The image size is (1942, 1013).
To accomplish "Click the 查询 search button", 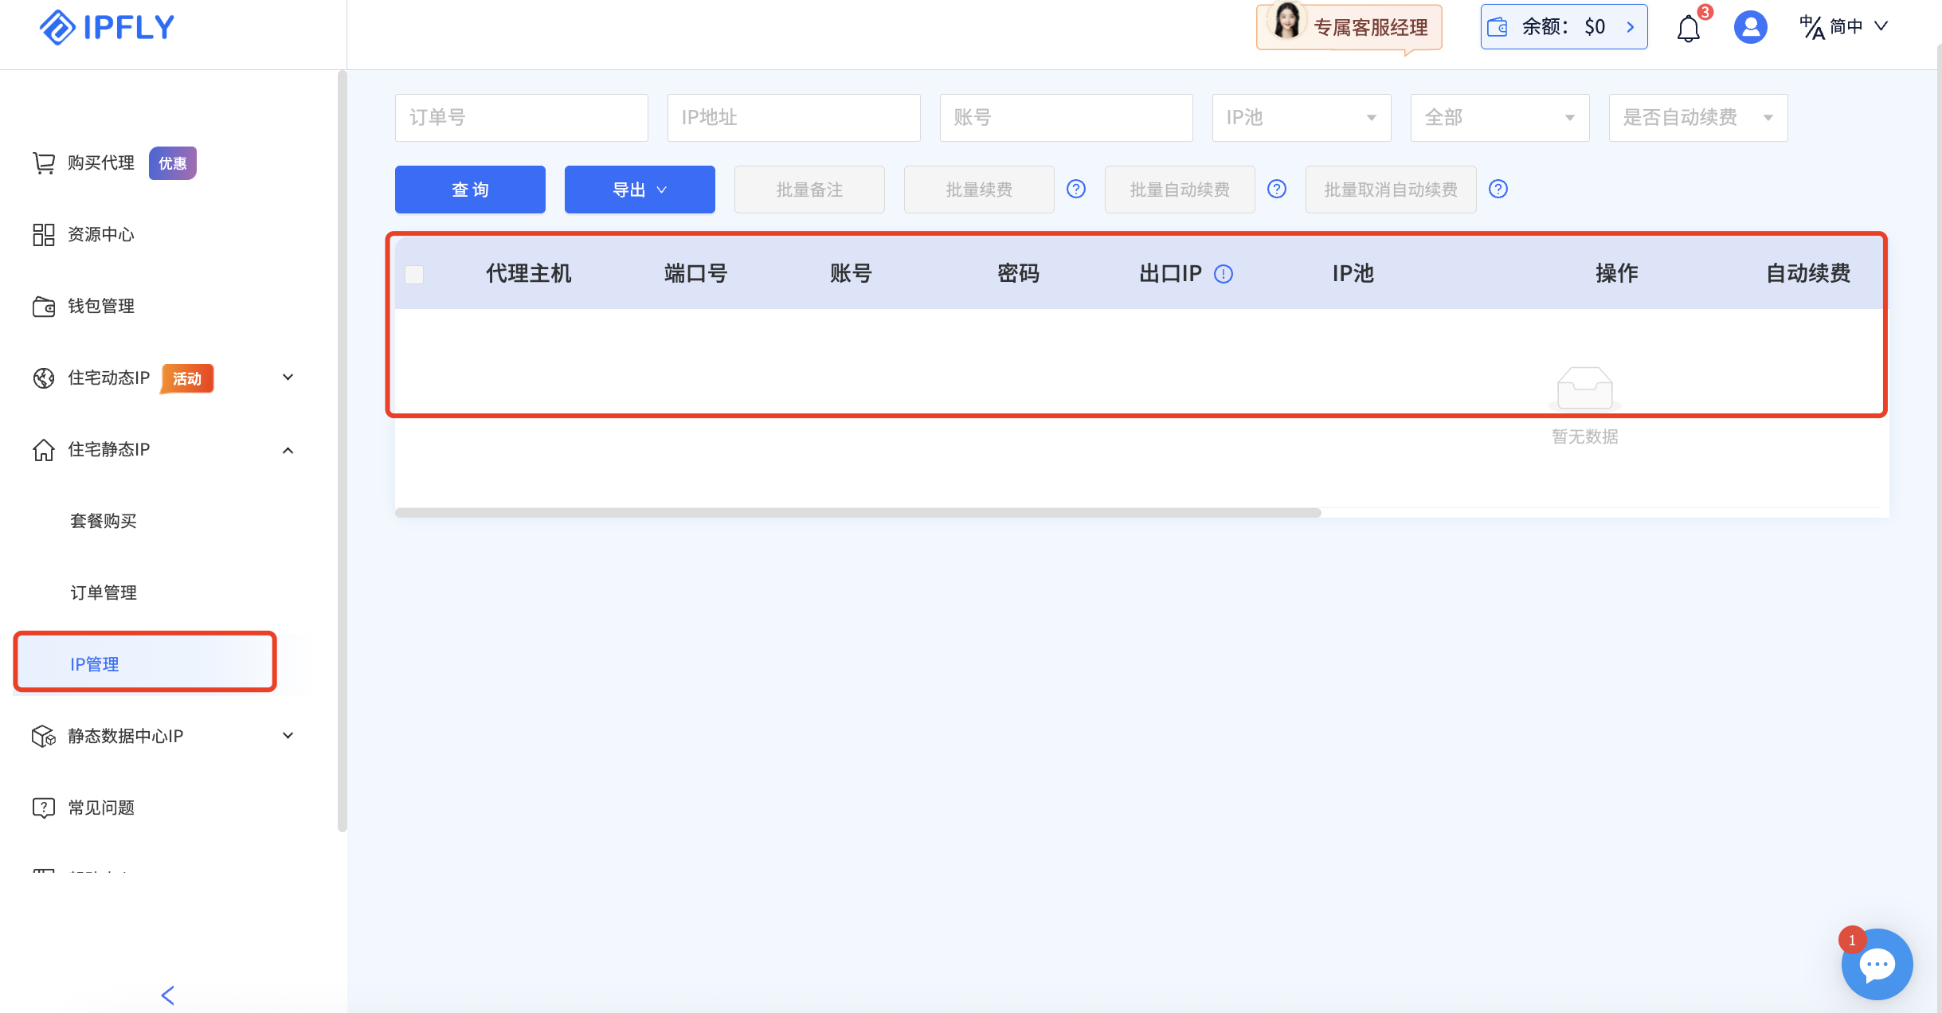I will pos(470,190).
